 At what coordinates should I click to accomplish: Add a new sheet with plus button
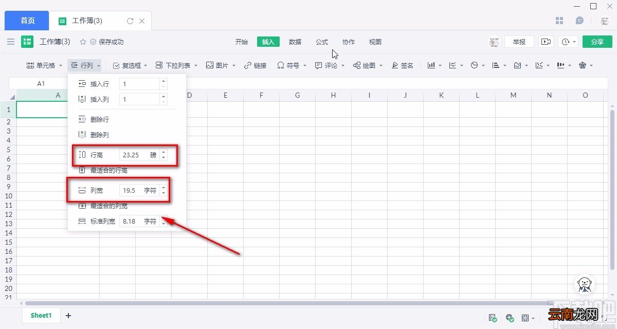coord(68,316)
